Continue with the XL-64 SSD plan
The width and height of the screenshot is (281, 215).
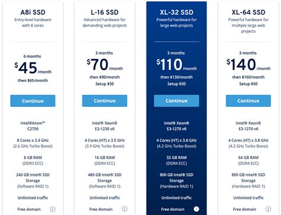[248, 101]
